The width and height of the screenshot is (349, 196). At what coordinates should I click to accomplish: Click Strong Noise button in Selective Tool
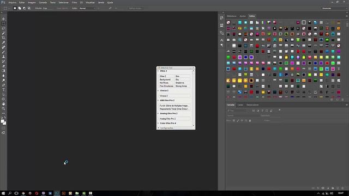(182, 86)
